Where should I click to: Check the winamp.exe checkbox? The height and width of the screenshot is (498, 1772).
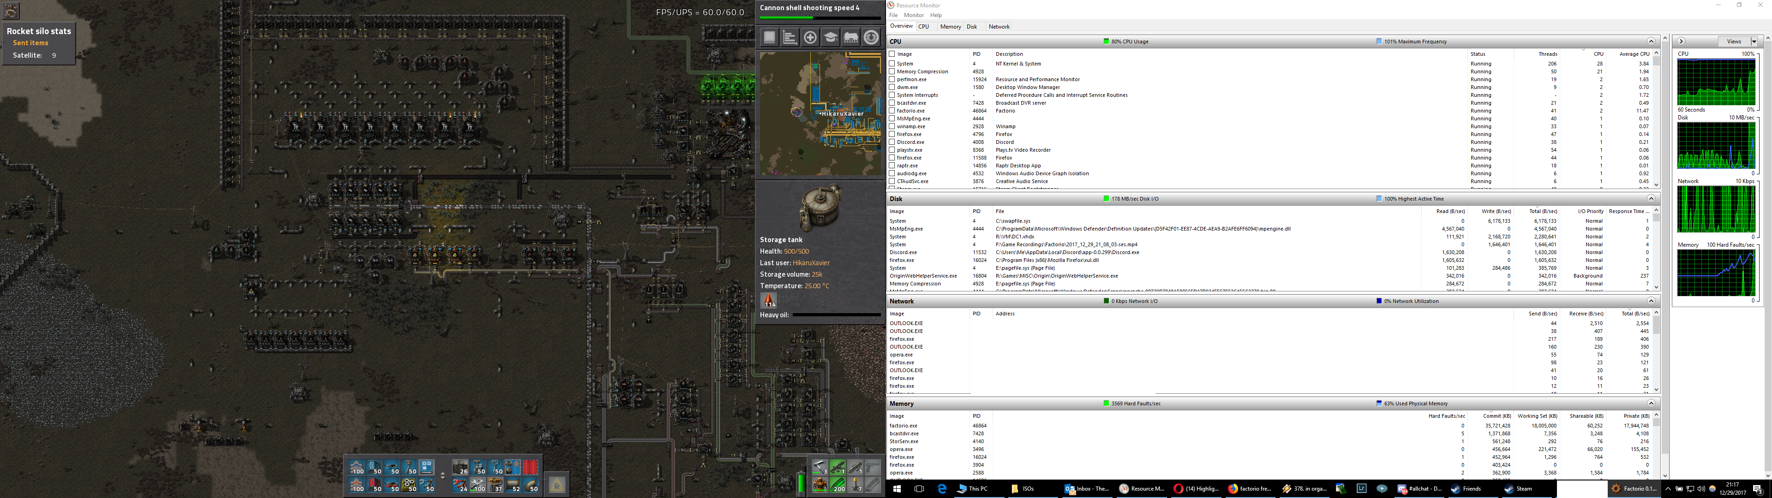click(x=892, y=126)
